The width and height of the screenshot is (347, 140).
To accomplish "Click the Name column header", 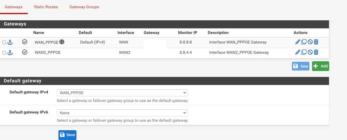I will pyautogui.click(x=39, y=33).
